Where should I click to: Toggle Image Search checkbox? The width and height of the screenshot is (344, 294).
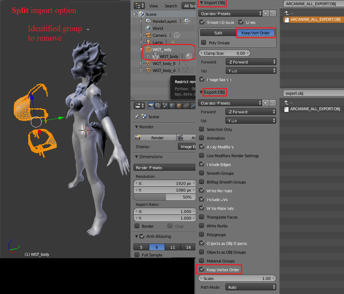tap(202, 79)
